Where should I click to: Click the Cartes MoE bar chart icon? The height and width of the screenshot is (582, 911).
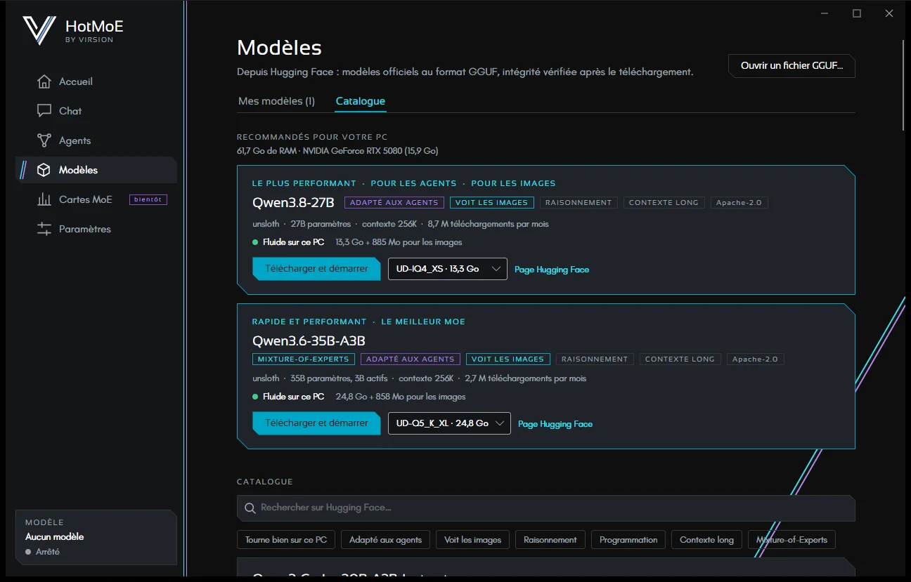click(44, 199)
